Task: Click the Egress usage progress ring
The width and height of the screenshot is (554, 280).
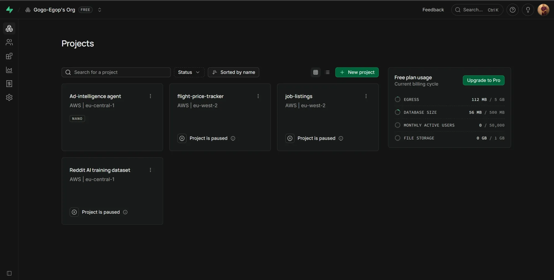Action: [397, 99]
